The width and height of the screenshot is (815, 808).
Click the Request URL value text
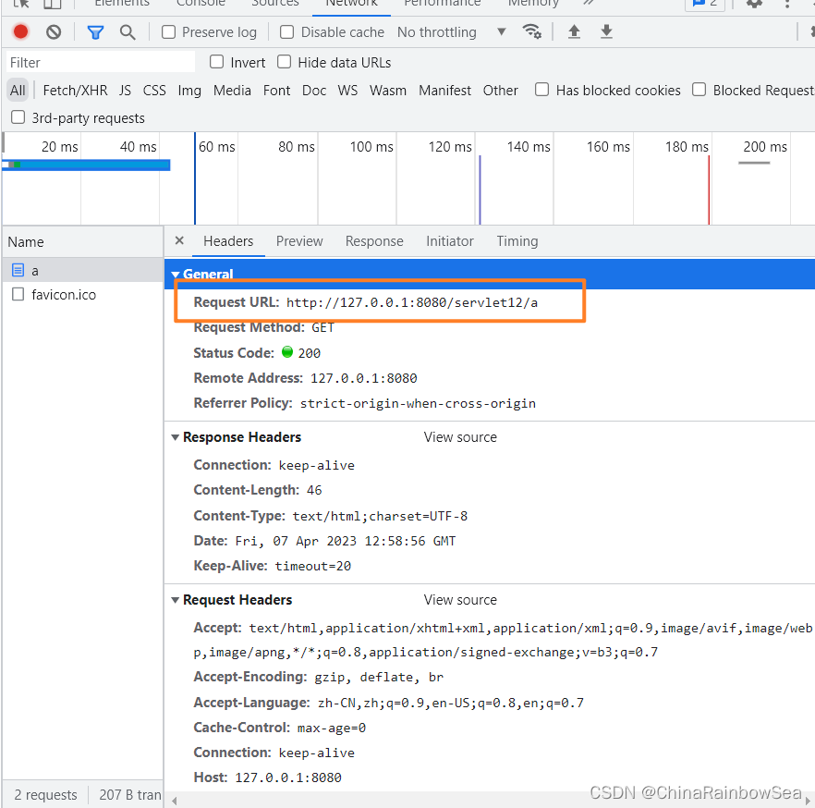[412, 302]
